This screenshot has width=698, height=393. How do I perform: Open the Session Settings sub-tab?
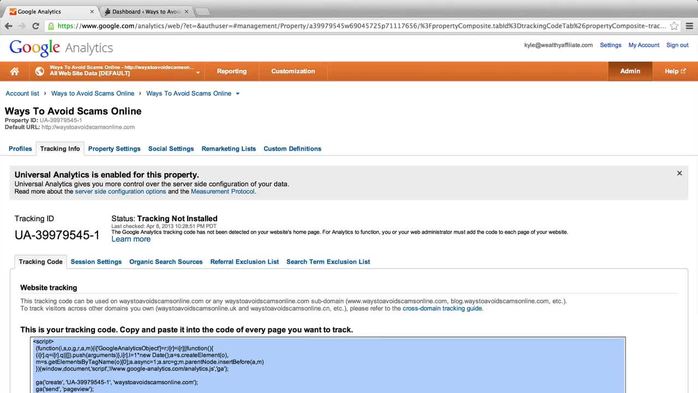point(96,262)
